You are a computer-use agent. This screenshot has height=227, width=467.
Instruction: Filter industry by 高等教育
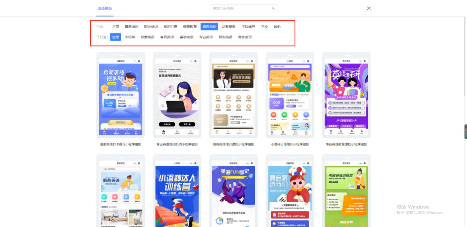coord(190,27)
